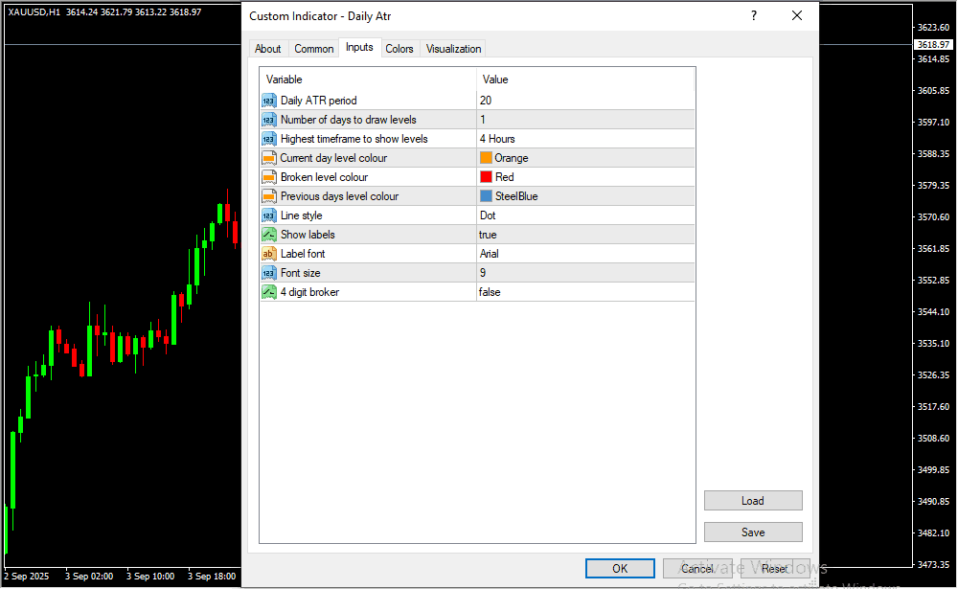Click the Number of days row icon

268,120
